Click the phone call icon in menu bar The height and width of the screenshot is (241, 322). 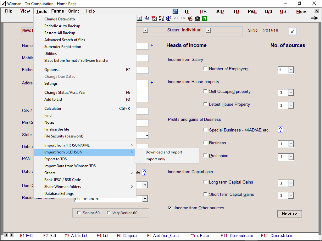click(175, 11)
